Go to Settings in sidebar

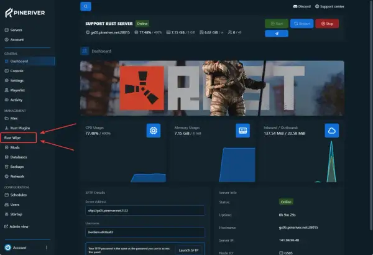pos(14,80)
